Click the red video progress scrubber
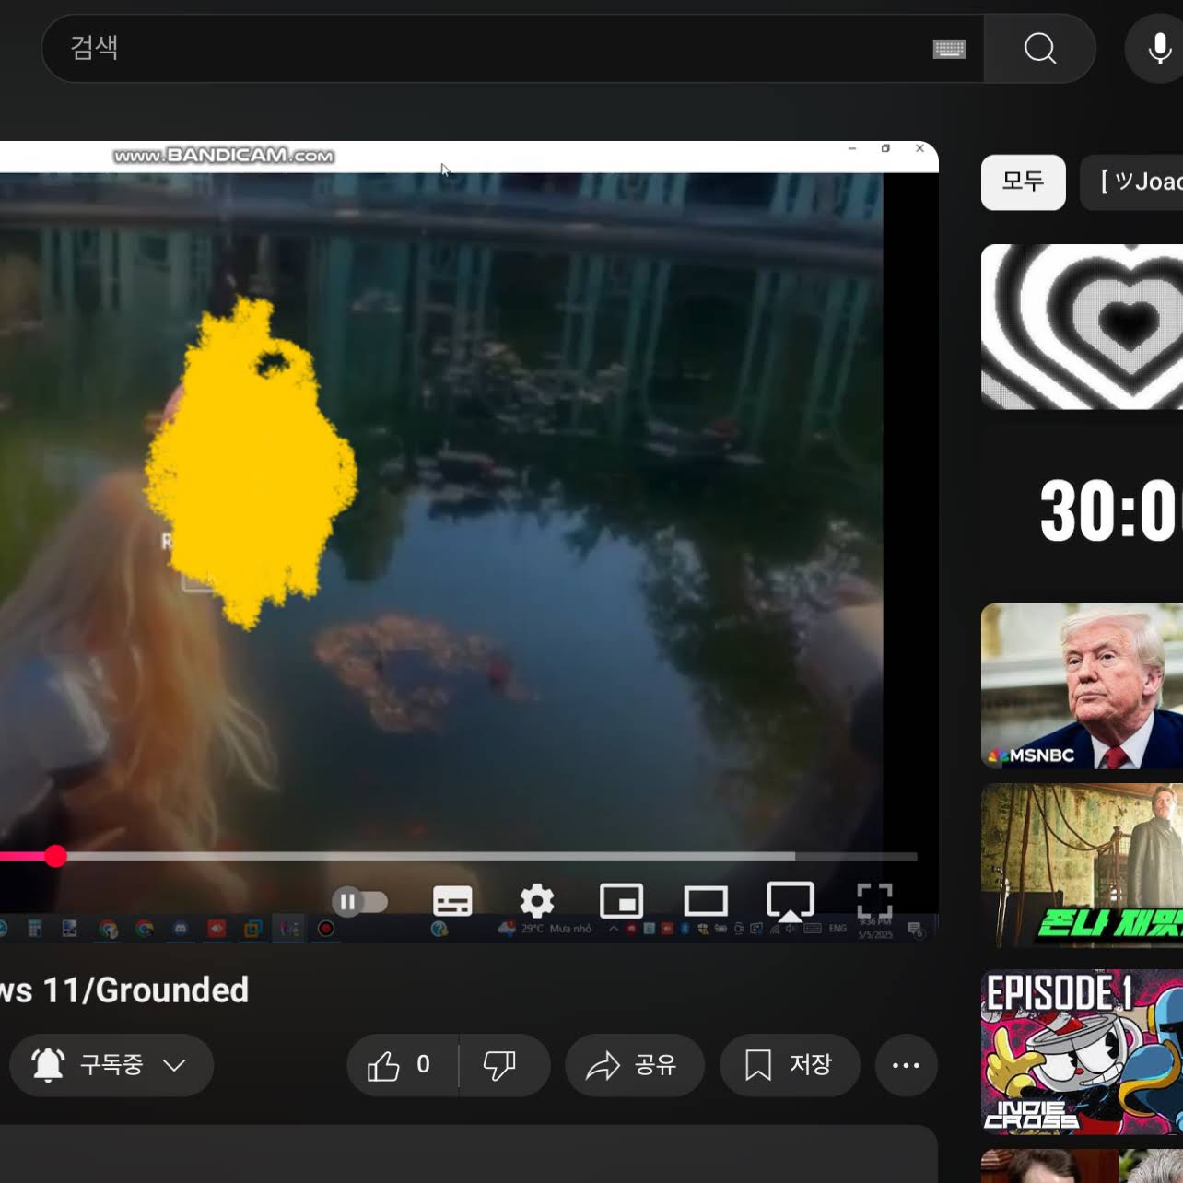 [55, 857]
